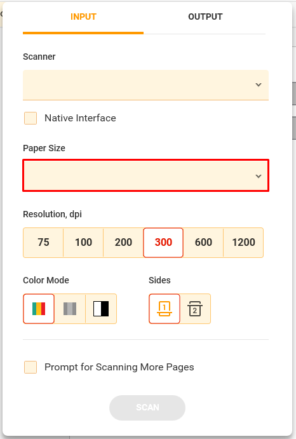296x439 pixels.
Task: Choose the grayscale color mode icon
Action: (70, 309)
